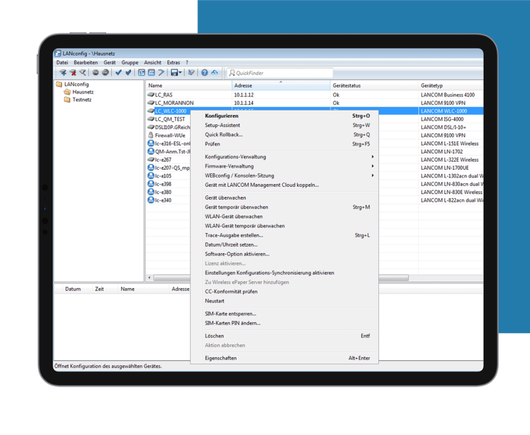Open the Gruppe menu
Viewport: 530px width, 435px height.
pyautogui.click(x=130, y=63)
